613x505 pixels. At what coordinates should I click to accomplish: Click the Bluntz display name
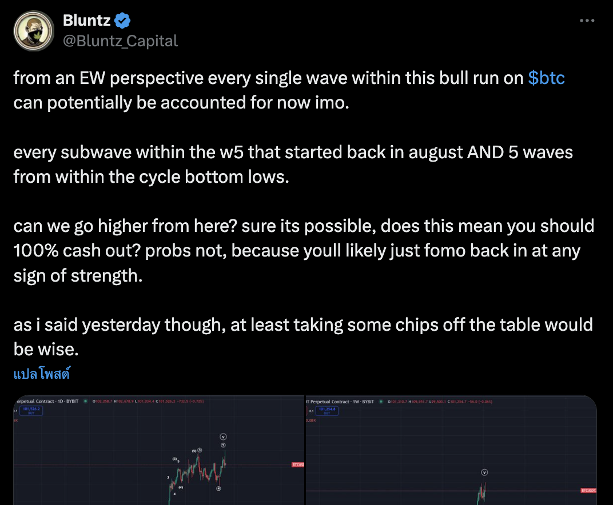coord(87,21)
